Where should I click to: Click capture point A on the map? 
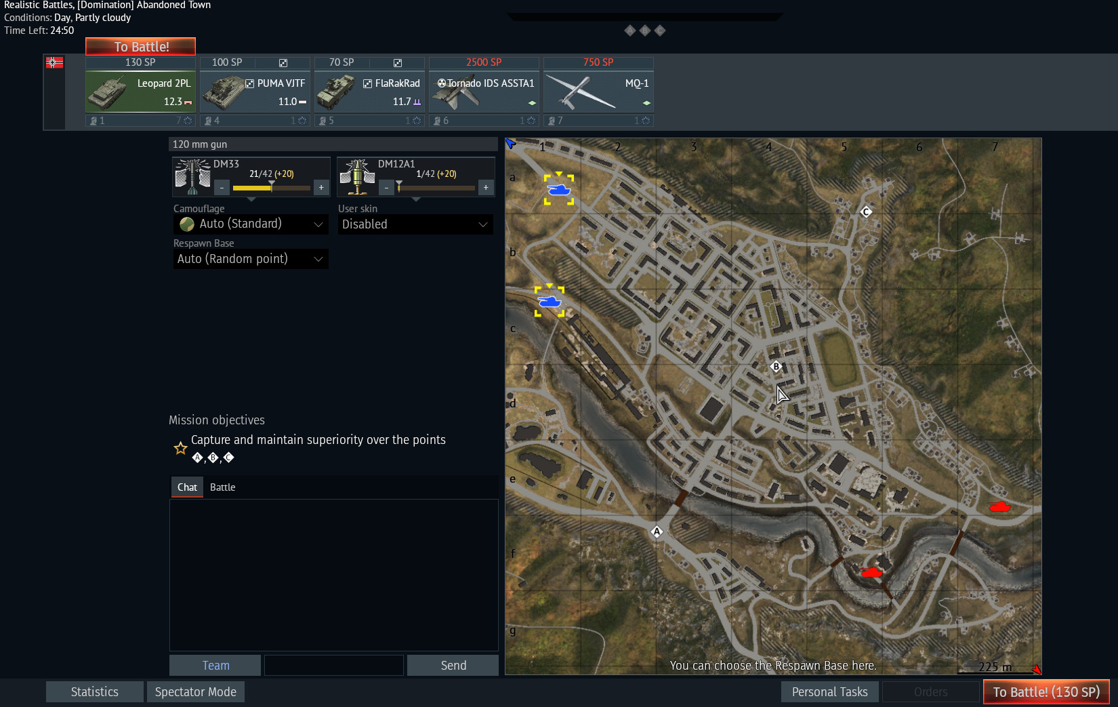point(657,531)
